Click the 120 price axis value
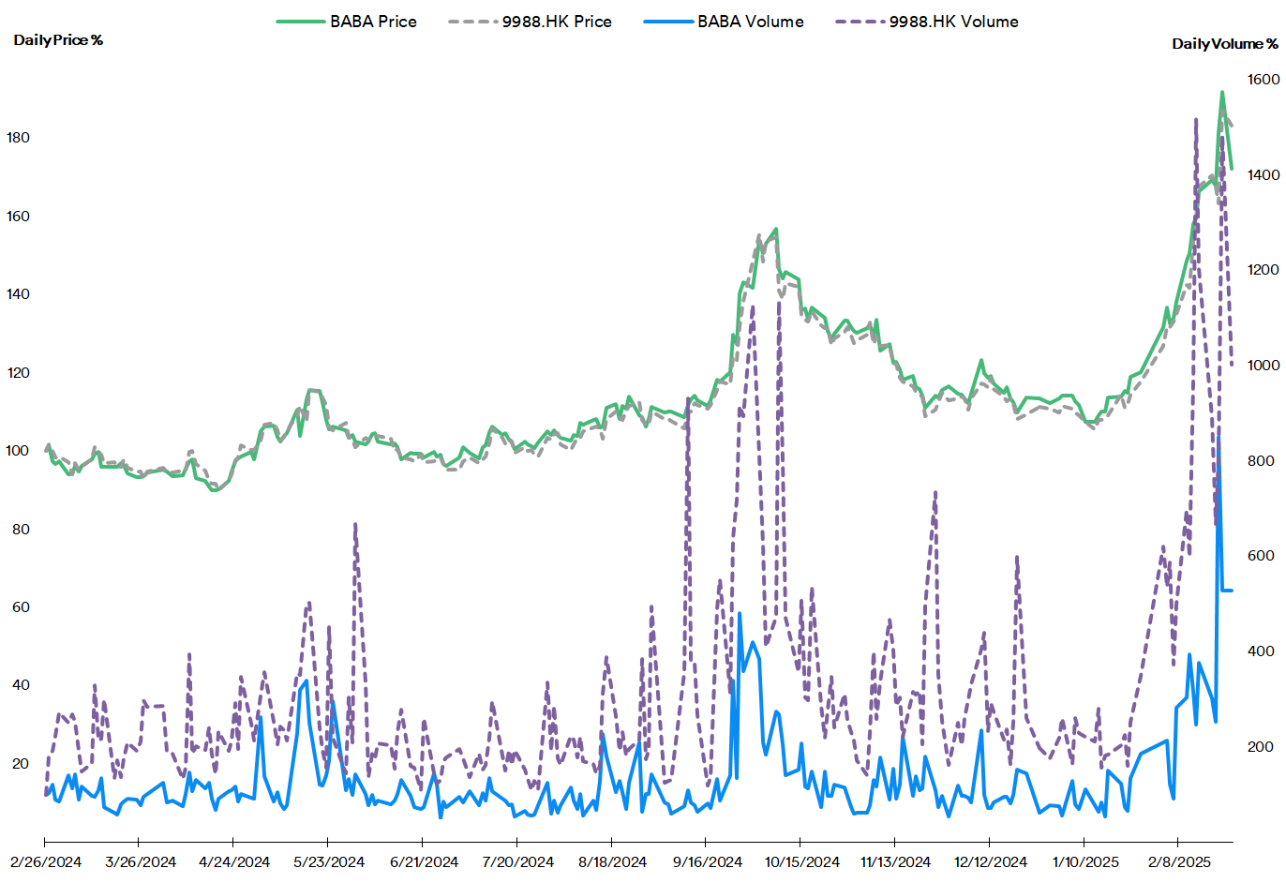The width and height of the screenshot is (1286, 883). pyautogui.click(x=18, y=373)
